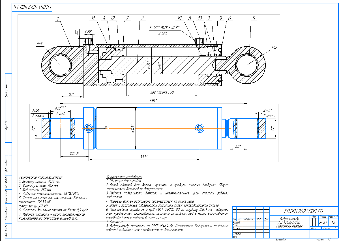Image resolution: width=341 pixels, height=241 pixels.
Task: Click the 60* dimension near right lug
Action: [238, 146]
